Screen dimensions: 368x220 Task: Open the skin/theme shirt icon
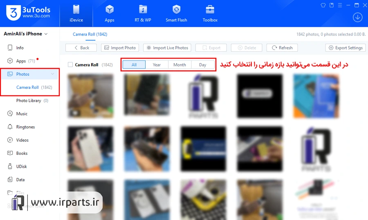point(323,5)
